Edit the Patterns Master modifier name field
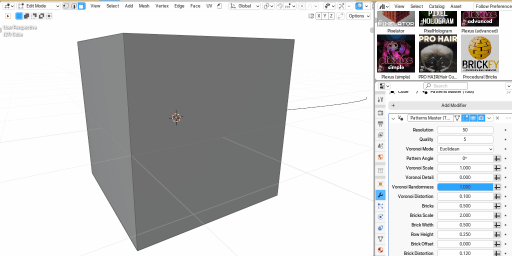This screenshot has height=256, width=512. (x=430, y=118)
